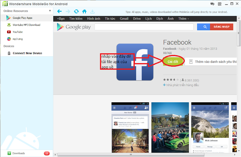Click the feedback chat bubble icon

212,4
